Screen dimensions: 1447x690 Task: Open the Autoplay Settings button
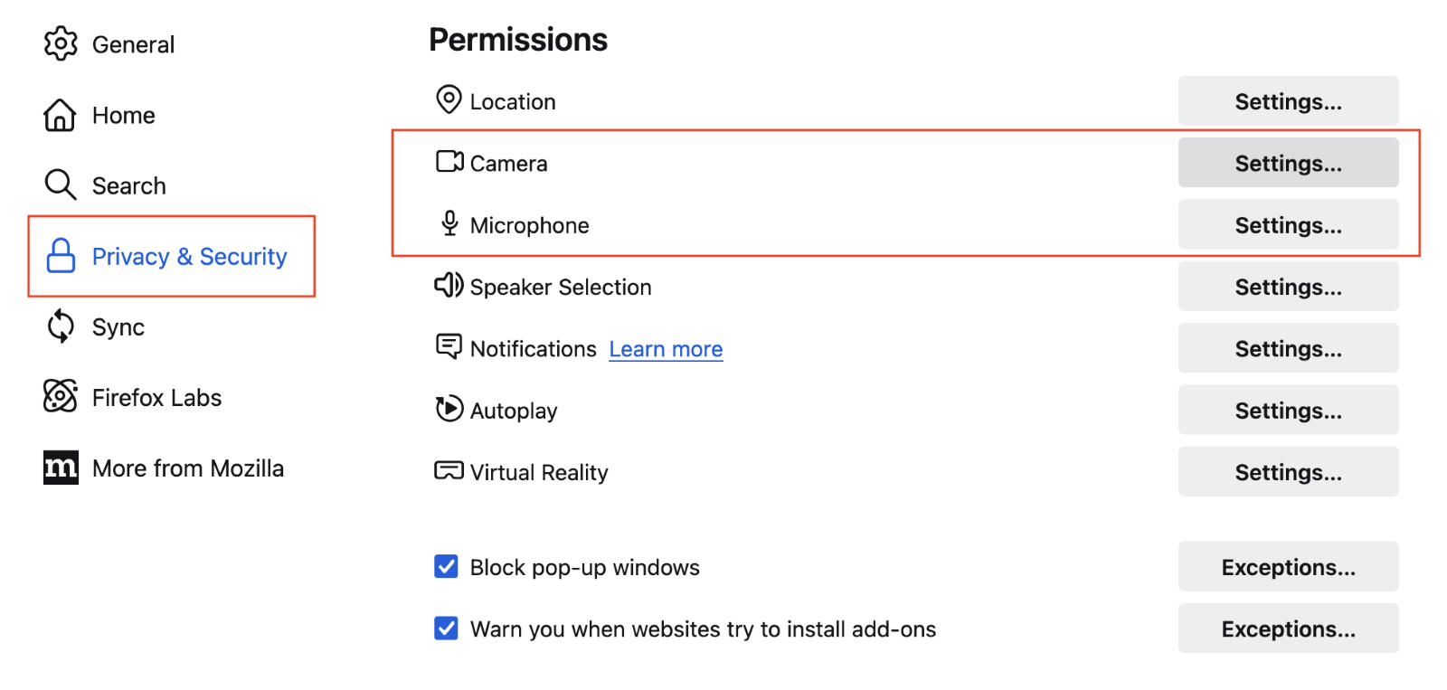tap(1288, 410)
